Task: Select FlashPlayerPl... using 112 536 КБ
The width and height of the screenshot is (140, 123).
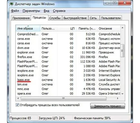Action: (68, 61)
